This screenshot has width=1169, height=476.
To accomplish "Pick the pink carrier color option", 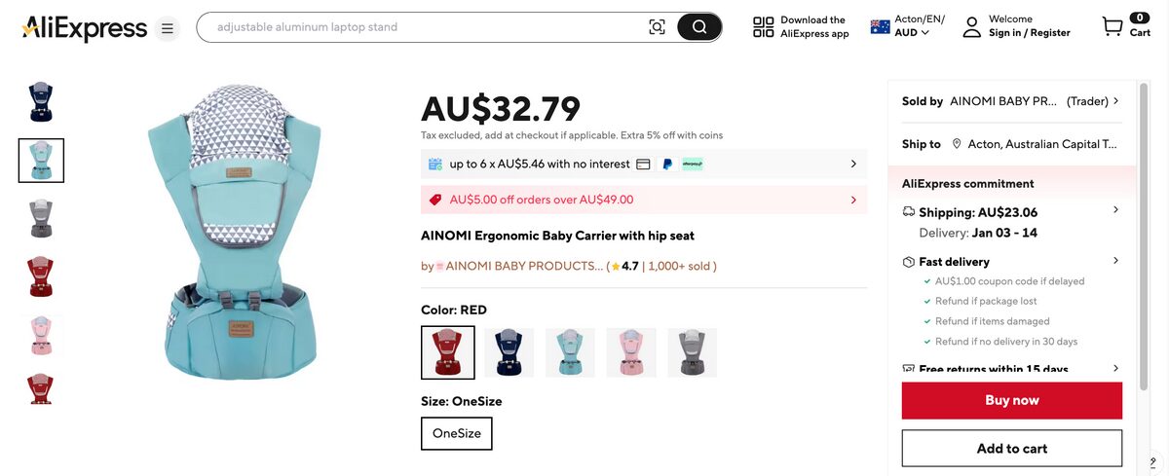I will click(x=631, y=352).
